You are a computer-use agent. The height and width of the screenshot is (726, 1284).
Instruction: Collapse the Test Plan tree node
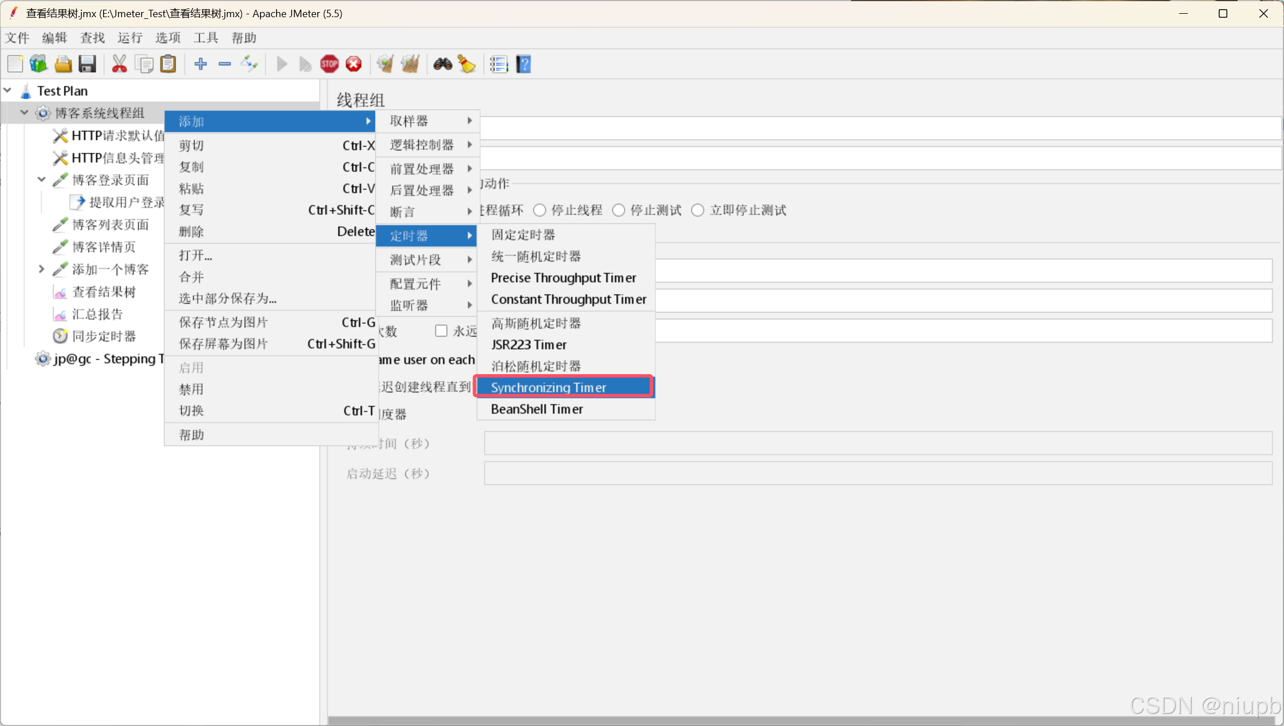click(x=8, y=90)
